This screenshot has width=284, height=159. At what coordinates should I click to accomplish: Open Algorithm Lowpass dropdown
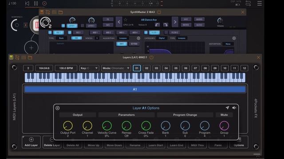[x=123, y=38]
